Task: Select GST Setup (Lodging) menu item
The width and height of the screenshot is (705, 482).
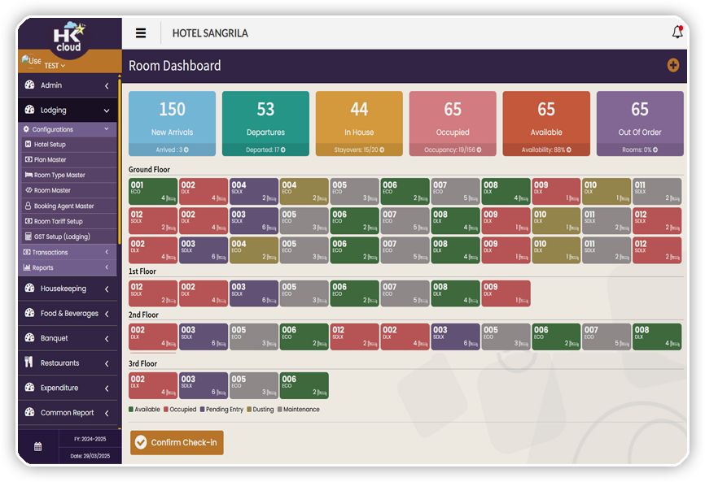Action: (61, 237)
